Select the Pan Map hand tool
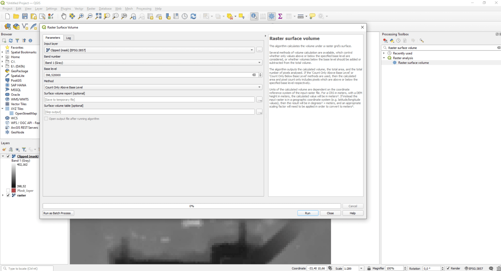 tap(64, 16)
